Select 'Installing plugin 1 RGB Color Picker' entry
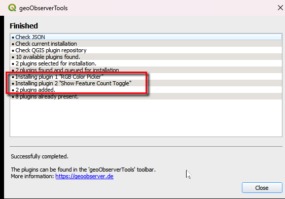This screenshot has height=199, width=285. pos(146,77)
